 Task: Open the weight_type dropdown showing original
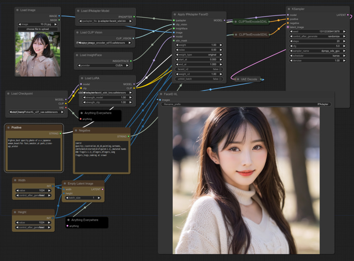[x=198, y=54]
